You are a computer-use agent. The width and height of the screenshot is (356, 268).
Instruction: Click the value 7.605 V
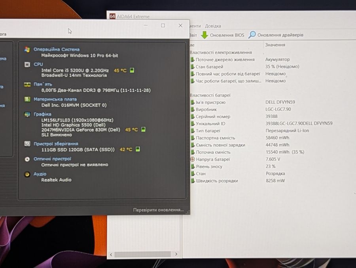pos(273,159)
